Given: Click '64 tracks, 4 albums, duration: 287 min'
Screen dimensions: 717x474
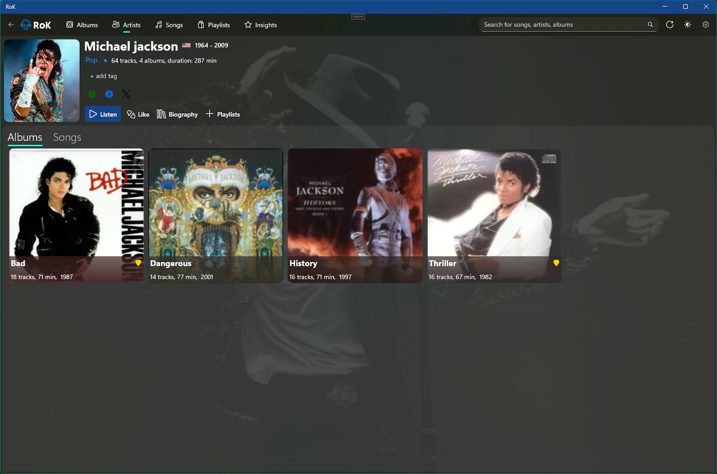Looking at the screenshot, I should tap(164, 60).
